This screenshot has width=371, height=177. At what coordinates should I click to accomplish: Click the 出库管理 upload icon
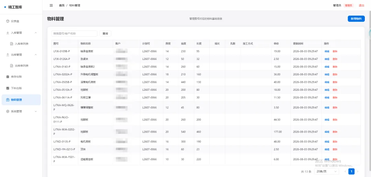coord(8,55)
